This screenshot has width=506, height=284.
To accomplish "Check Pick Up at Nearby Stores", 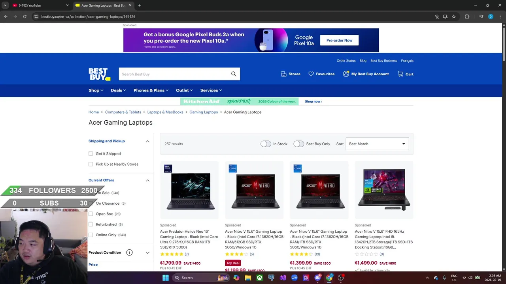I will pyautogui.click(x=91, y=164).
